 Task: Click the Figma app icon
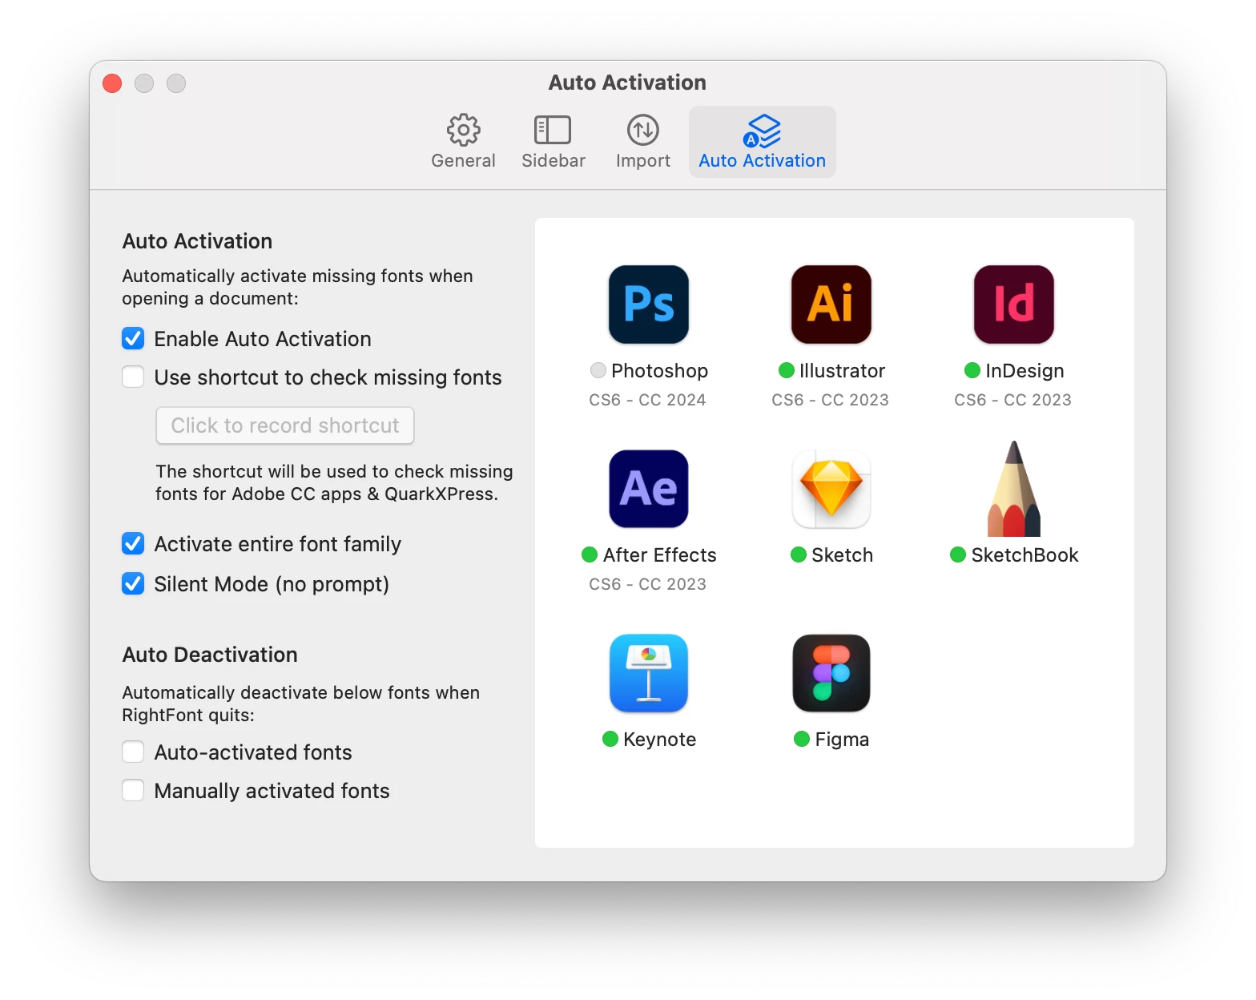pos(831,673)
